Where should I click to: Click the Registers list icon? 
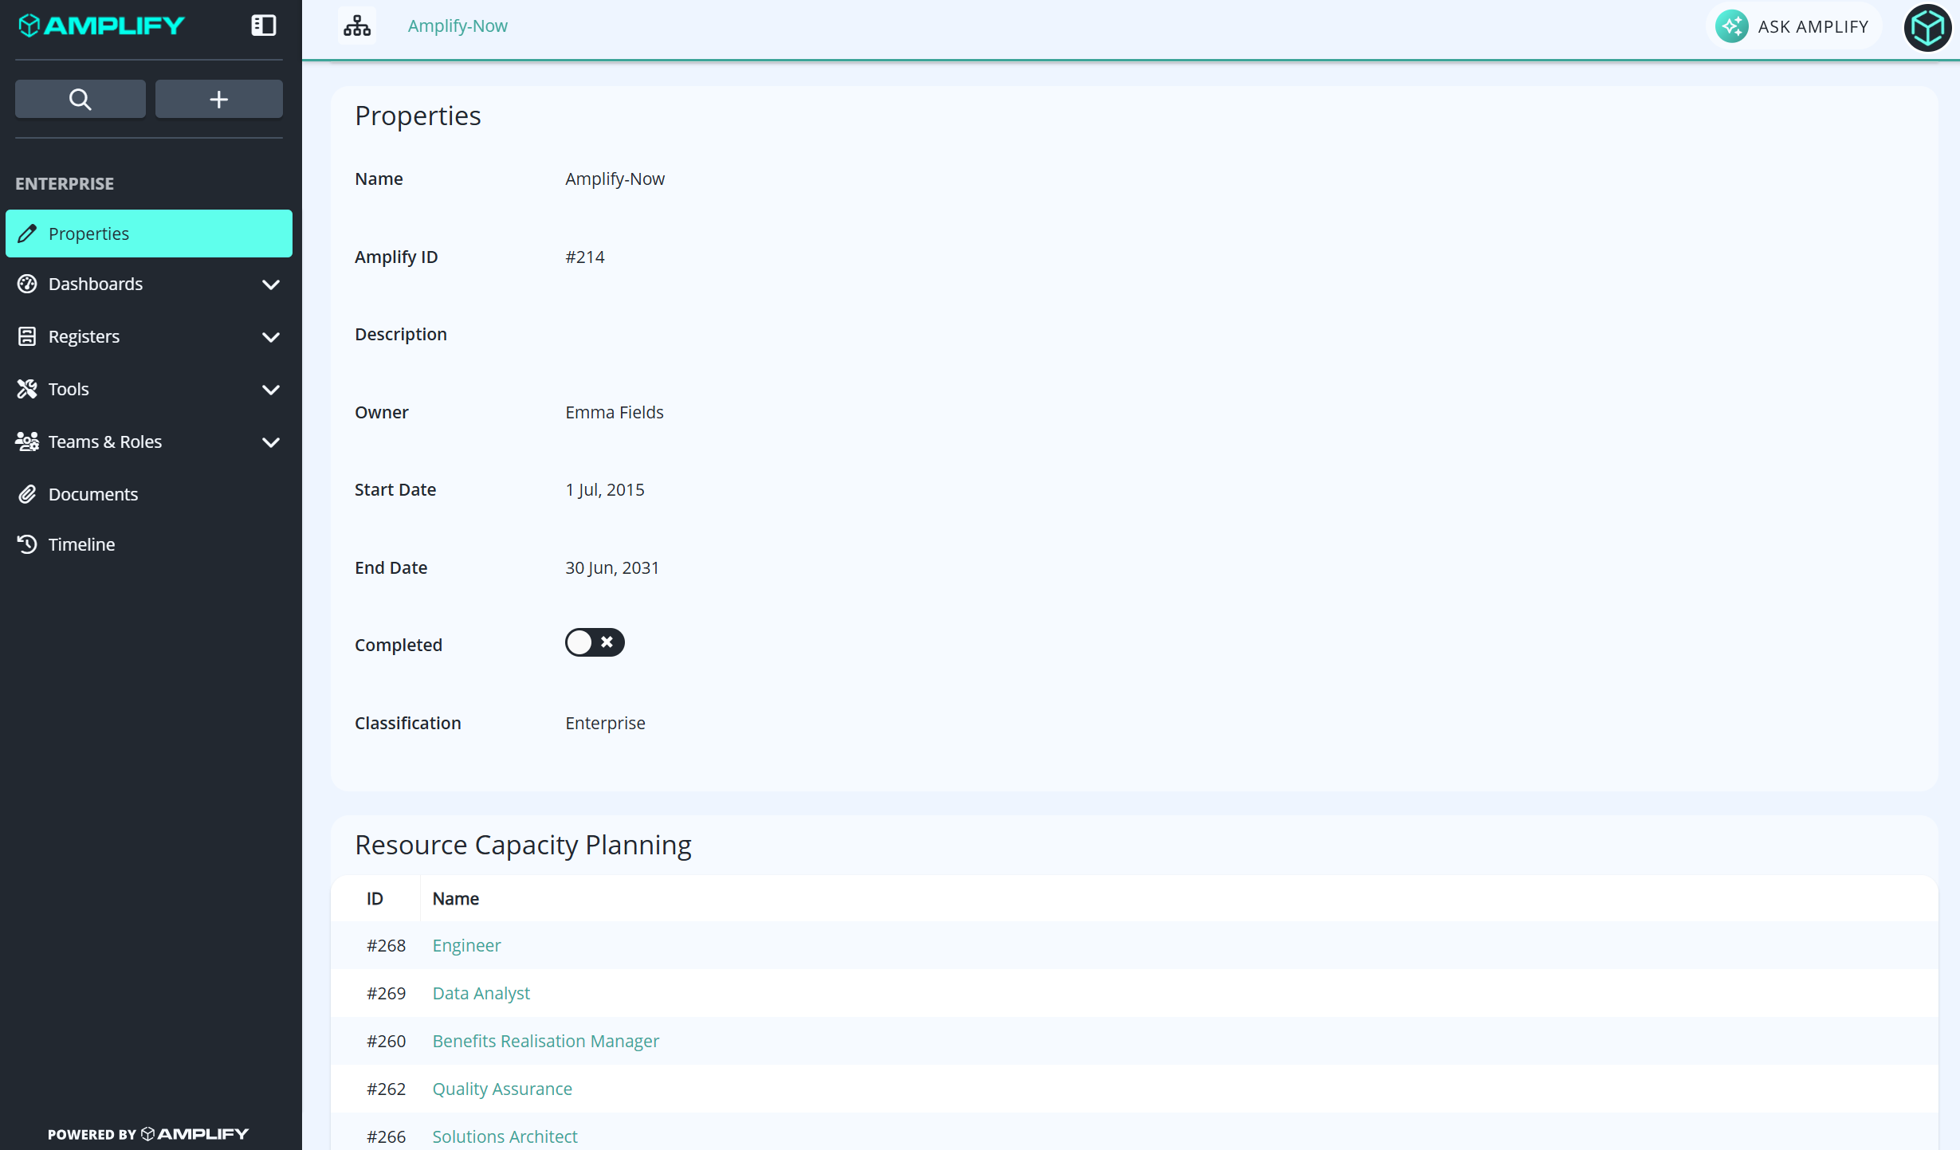click(27, 336)
